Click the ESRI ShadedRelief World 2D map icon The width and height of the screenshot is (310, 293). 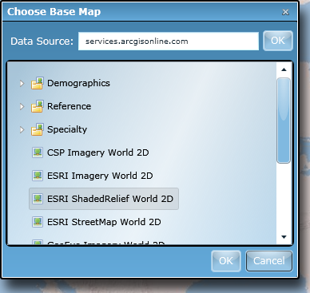coord(38,199)
